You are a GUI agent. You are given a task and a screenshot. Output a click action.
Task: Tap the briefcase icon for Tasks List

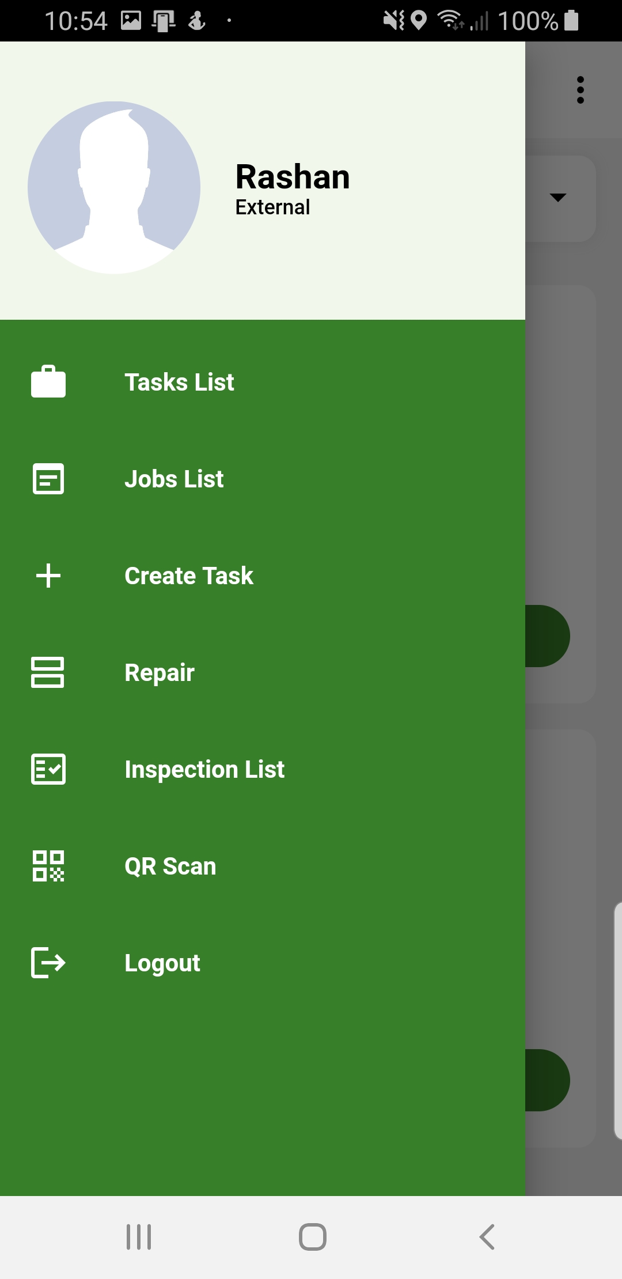(48, 382)
